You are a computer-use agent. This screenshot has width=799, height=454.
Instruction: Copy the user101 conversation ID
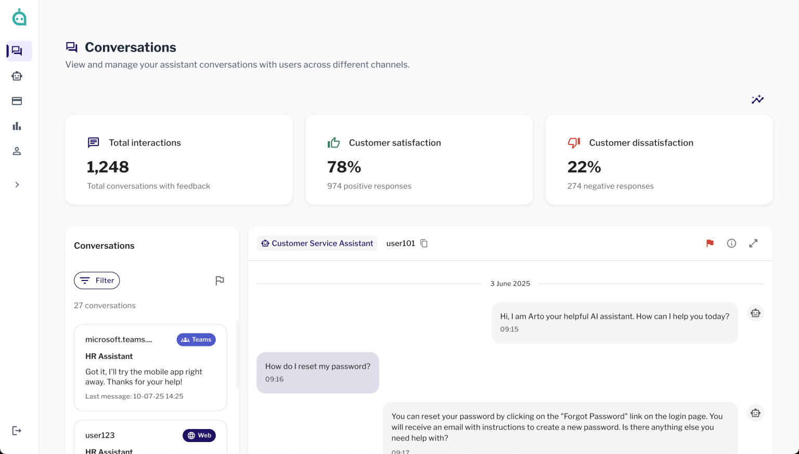(424, 243)
